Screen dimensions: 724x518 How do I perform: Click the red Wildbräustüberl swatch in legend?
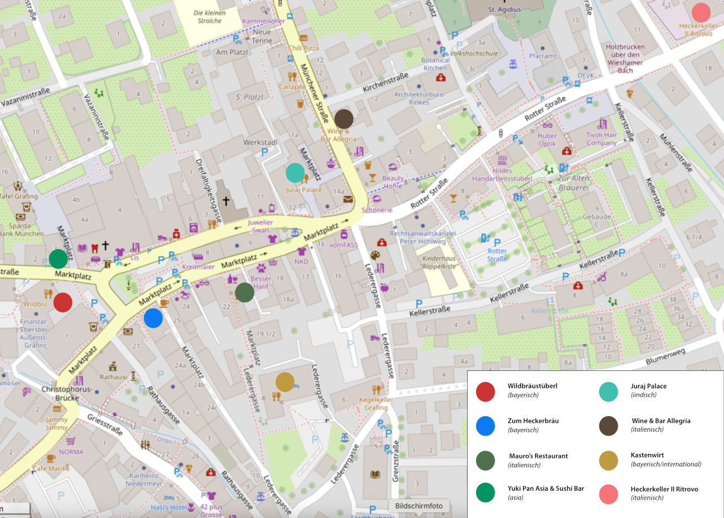point(486,392)
